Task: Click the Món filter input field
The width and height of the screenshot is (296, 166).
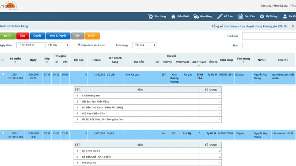Action: [x=269, y=45]
